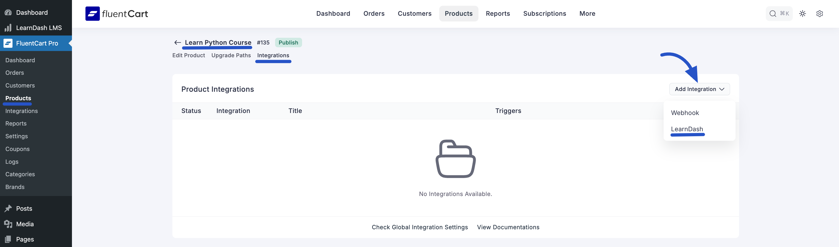Open settings via the gear icon
This screenshot has height=247, width=839.
click(820, 14)
